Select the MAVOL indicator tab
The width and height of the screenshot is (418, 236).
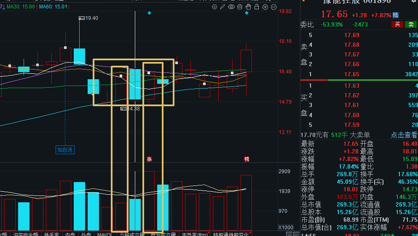[x=104, y=234]
